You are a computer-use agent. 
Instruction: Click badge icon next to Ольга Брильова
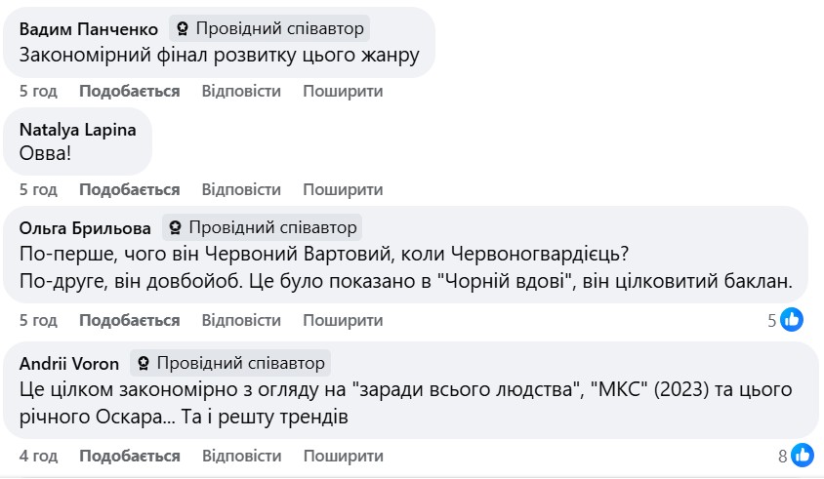point(176,228)
